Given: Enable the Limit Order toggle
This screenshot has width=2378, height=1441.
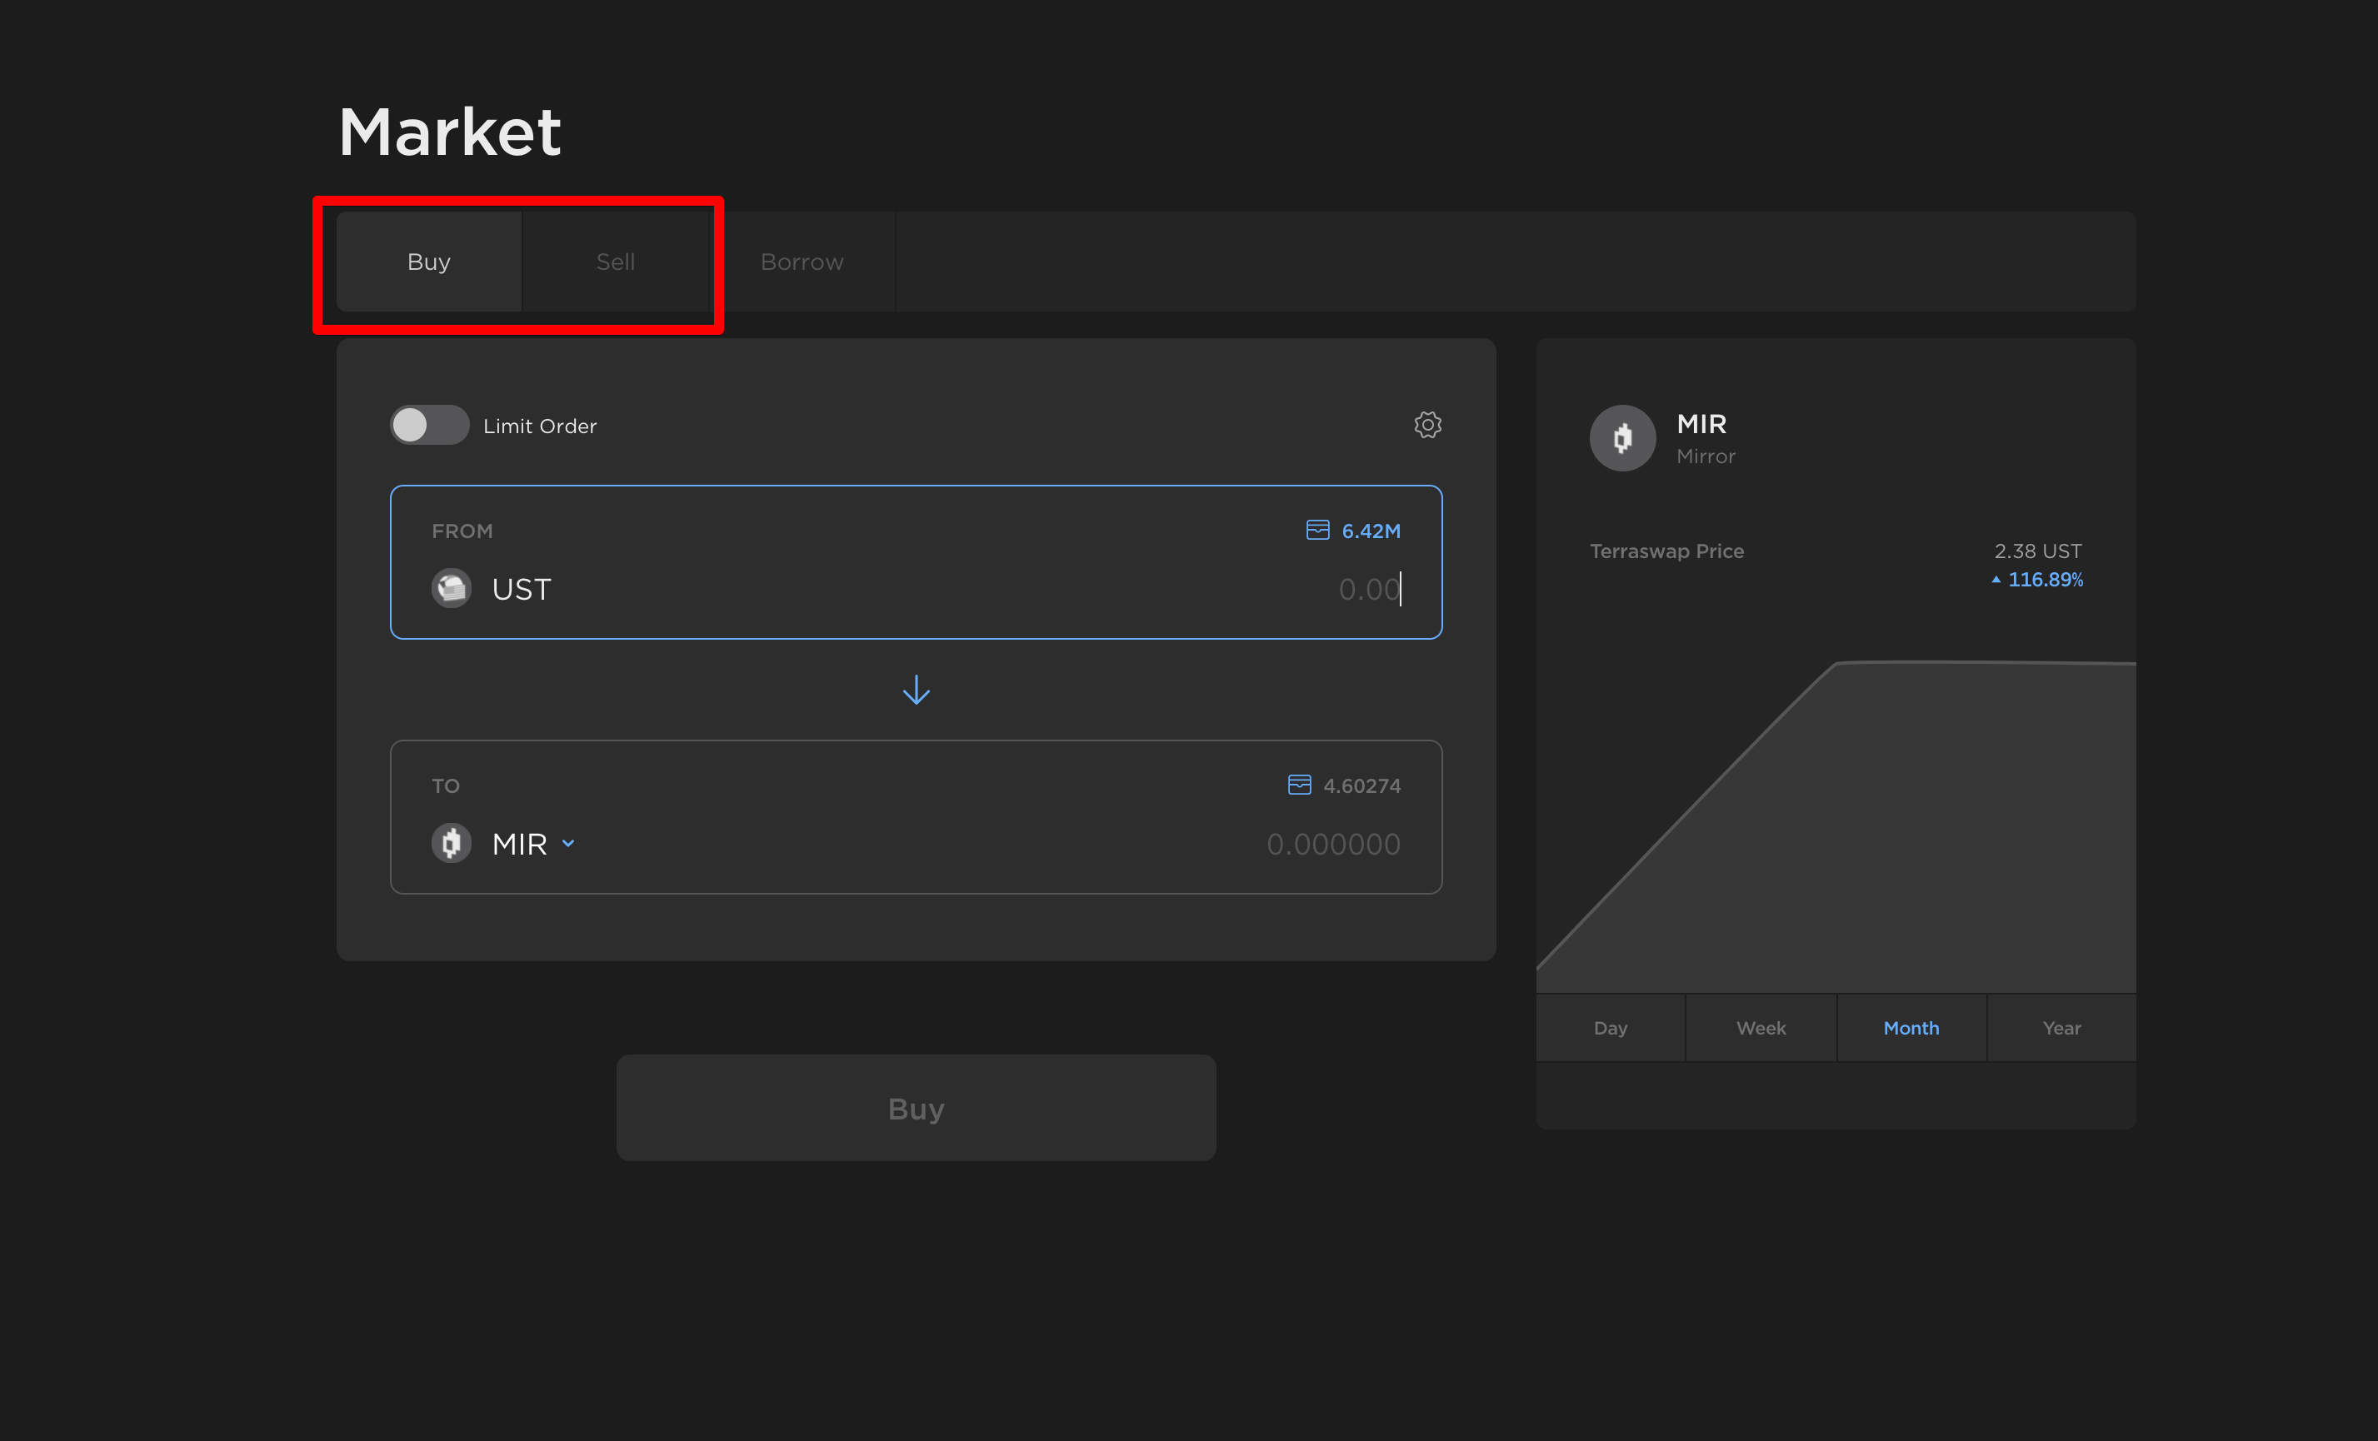Looking at the screenshot, I should 429,426.
